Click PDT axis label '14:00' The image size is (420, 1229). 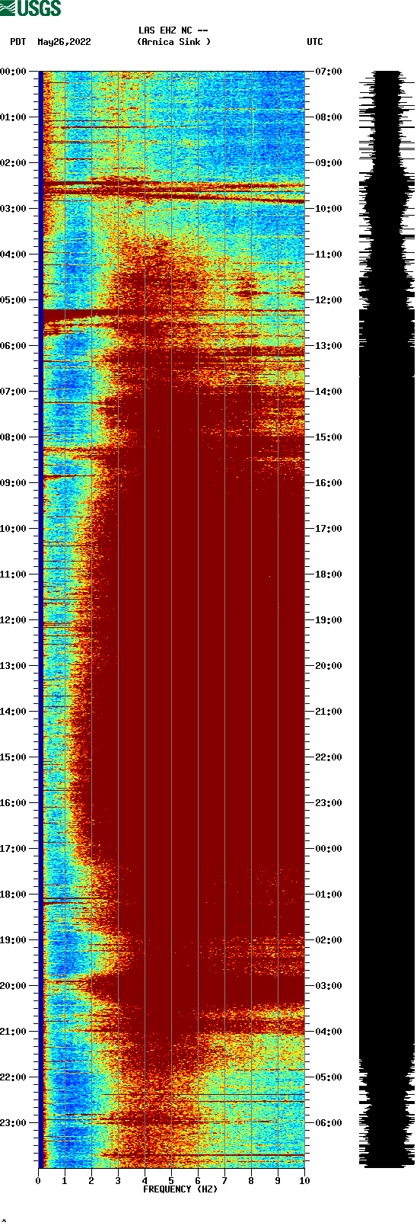pyautogui.click(x=13, y=712)
